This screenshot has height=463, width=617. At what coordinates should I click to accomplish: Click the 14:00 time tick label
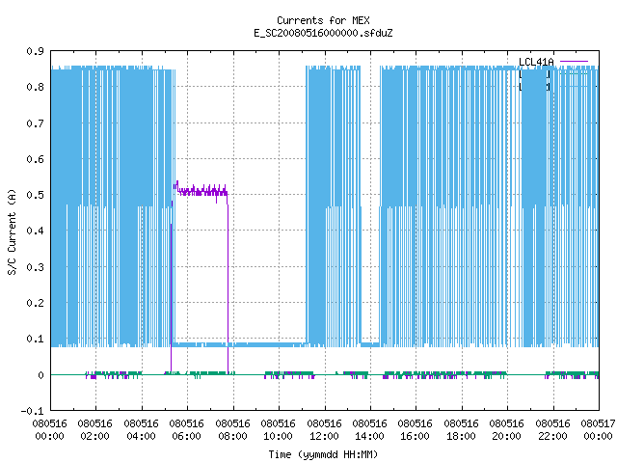coord(369,436)
